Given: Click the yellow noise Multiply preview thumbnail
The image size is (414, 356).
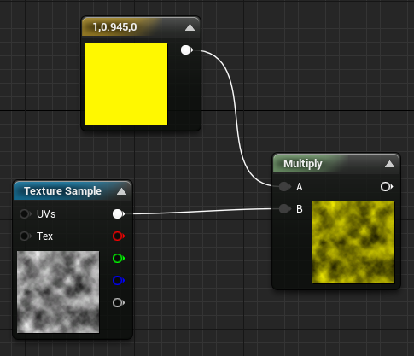Looking at the screenshot, I should tap(353, 242).
